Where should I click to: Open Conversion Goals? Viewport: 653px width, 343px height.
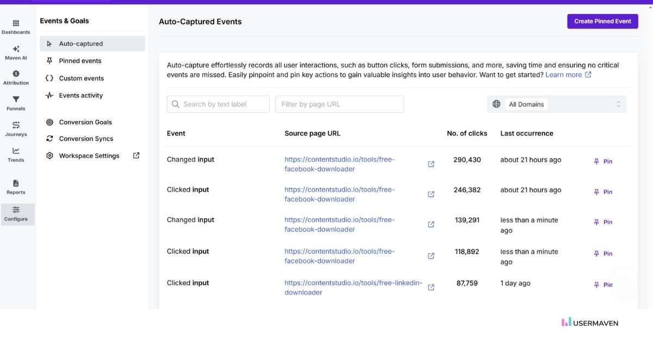point(85,122)
